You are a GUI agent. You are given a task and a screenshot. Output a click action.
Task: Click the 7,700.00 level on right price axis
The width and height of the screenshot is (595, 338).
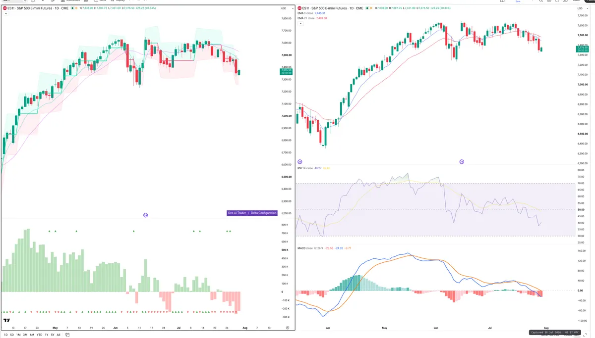coord(582,15)
